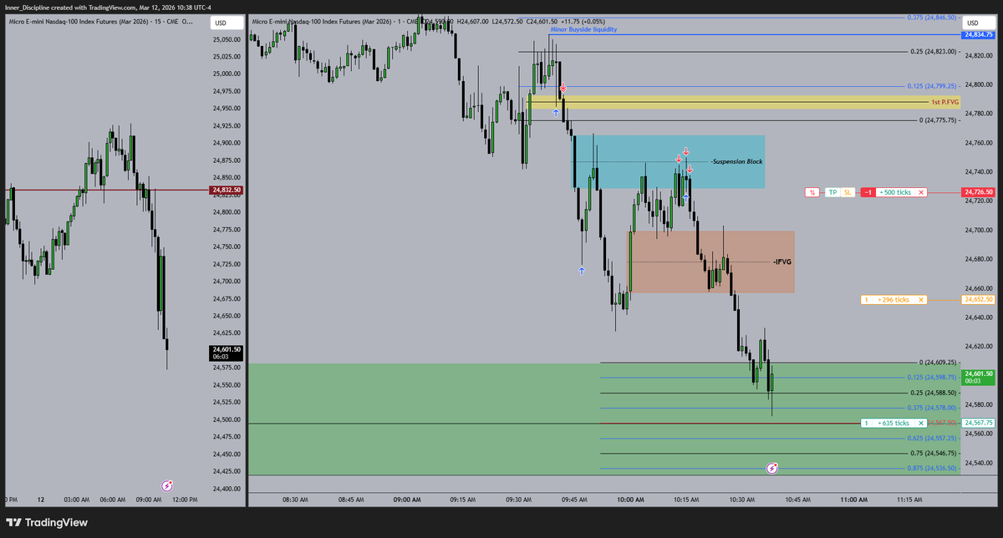Viewport: 1003px width, 538px height.
Task: Add take profit with the TP button
Action: (832, 192)
